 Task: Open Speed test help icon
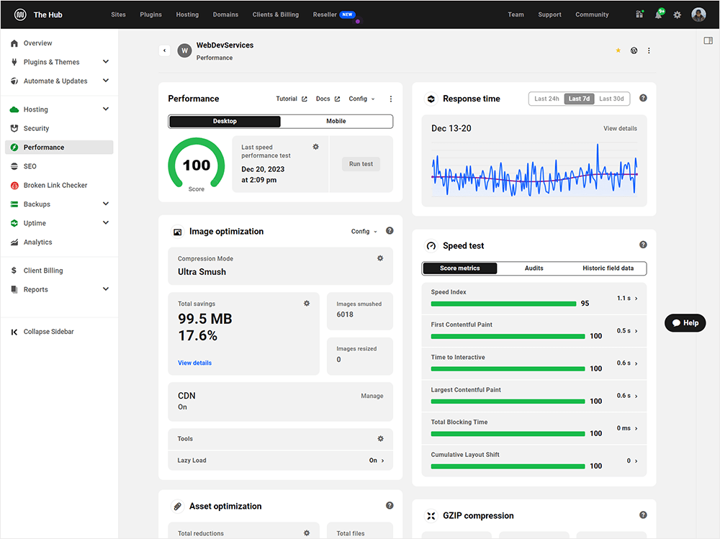(x=643, y=245)
